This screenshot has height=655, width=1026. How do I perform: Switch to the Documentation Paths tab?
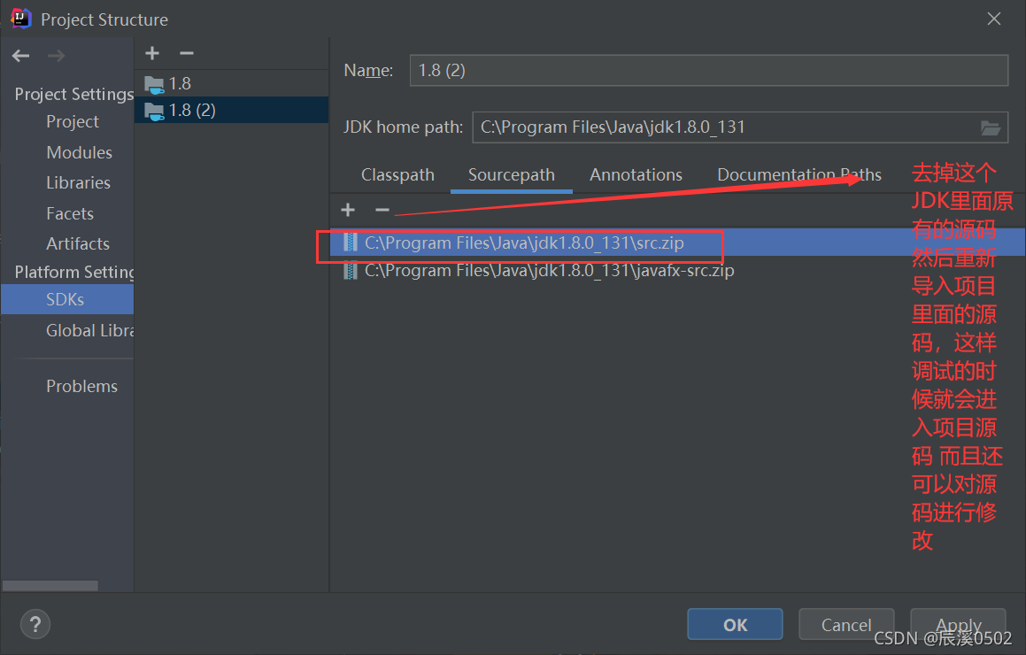coord(799,174)
